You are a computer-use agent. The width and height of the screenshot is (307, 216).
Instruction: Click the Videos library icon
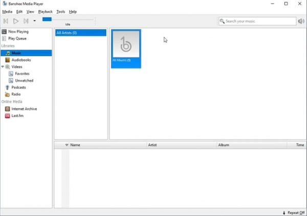(8, 67)
